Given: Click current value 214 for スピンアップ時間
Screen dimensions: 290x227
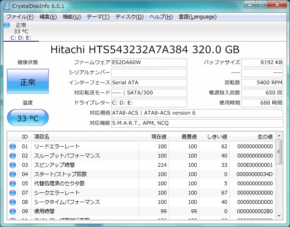Looking at the screenshot, I should pyautogui.click(x=162, y=165).
